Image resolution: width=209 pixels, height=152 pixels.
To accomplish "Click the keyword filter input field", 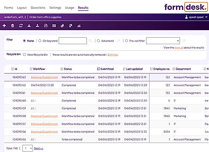I will click(x=73, y=41).
